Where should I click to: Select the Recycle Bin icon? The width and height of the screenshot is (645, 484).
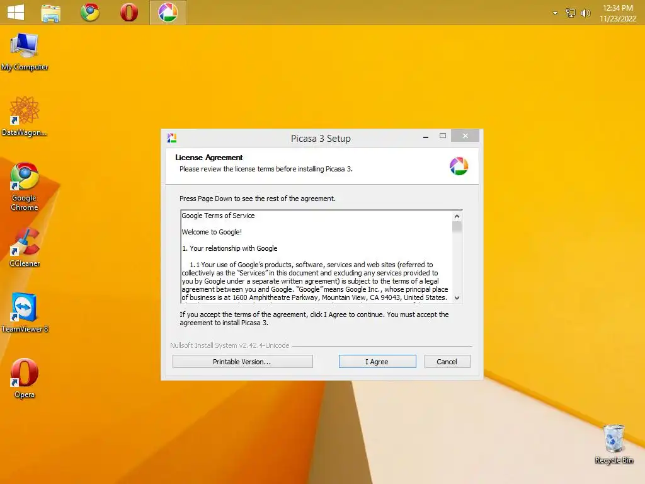(614, 444)
